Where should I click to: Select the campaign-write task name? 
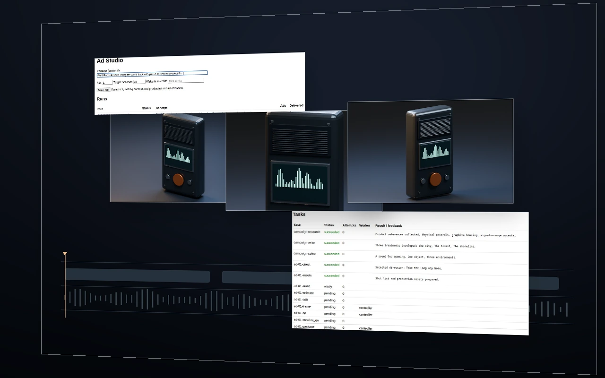coord(304,243)
